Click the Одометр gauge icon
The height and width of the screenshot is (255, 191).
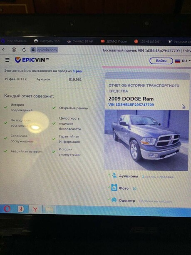click(114, 200)
